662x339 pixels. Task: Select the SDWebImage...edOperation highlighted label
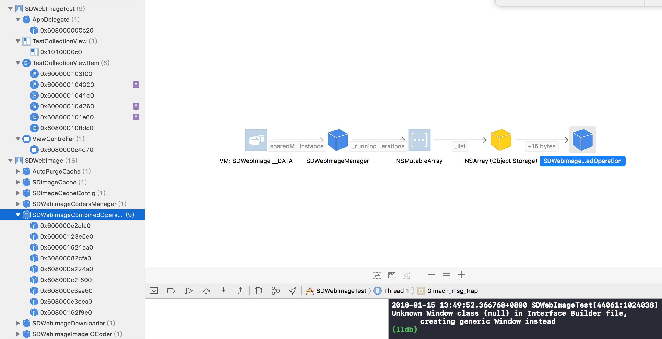[x=582, y=161]
